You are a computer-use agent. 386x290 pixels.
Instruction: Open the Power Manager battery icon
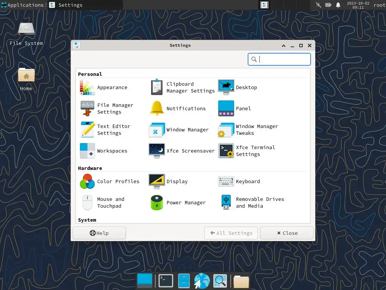coord(156,202)
